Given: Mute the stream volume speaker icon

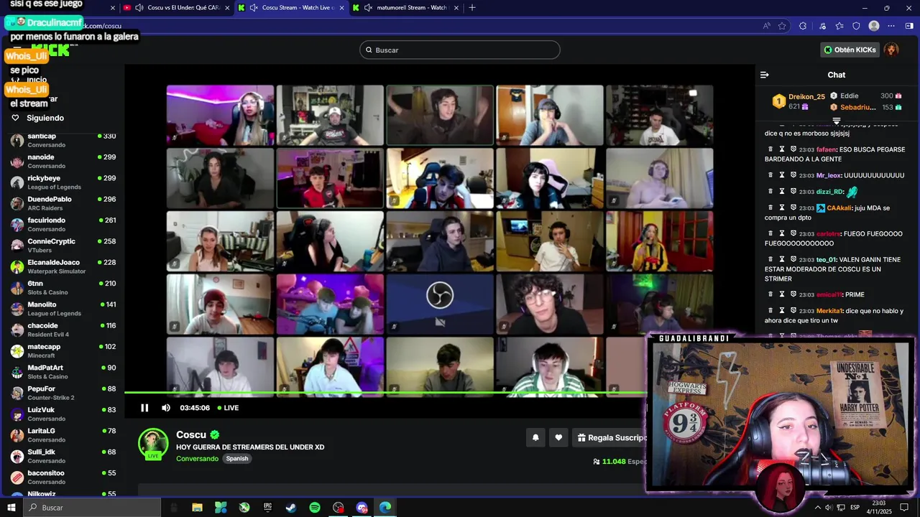Looking at the screenshot, I should (x=166, y=408).
